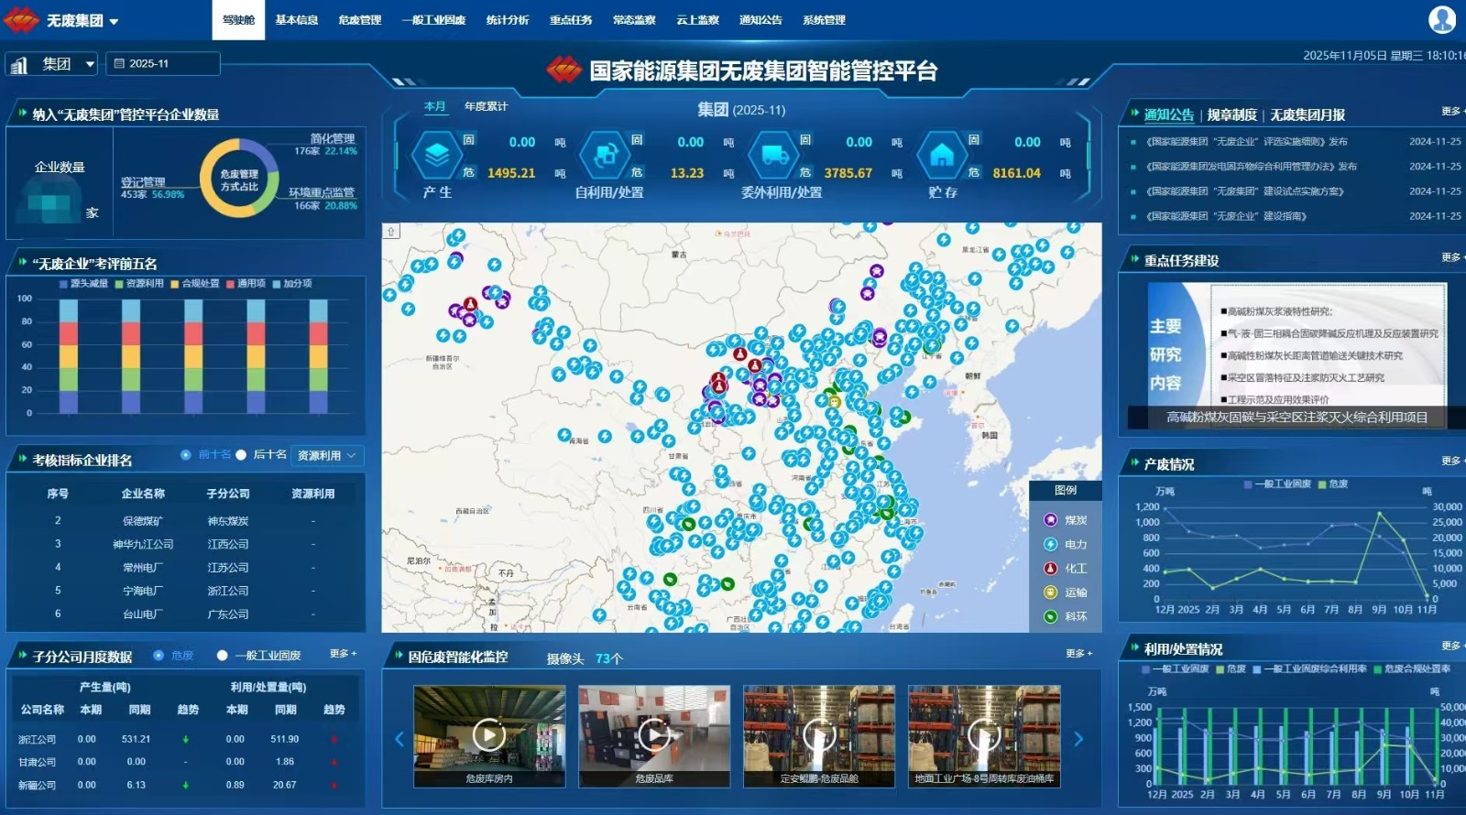Click the 委外利用/处置 truck icon
The height and width of the screenshot is (815, 1466).
(x=774, y=157)
